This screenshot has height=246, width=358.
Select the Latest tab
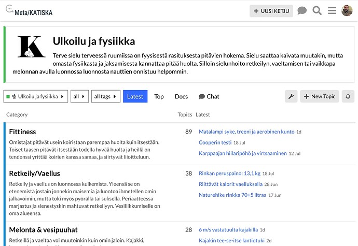click(135, 96)
